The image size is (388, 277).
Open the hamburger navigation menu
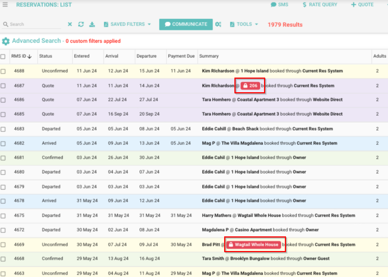click(x=5, y=5)
